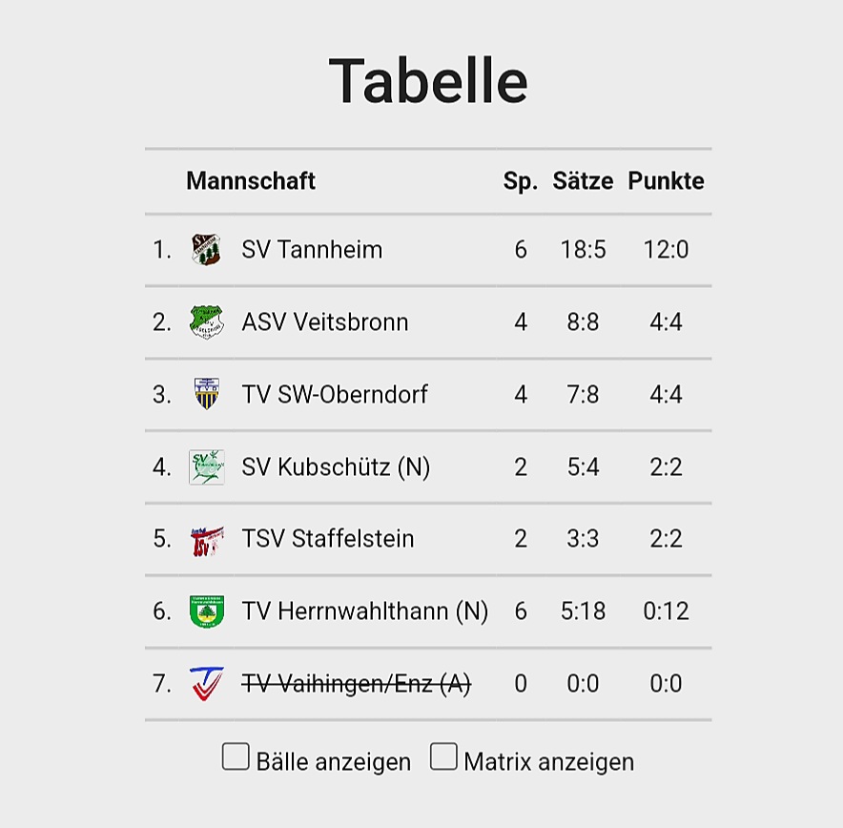Click the struck-through TV Vaihingen/Enz (A) name
This screenshot has height=828, width=843.
(356, 683)
